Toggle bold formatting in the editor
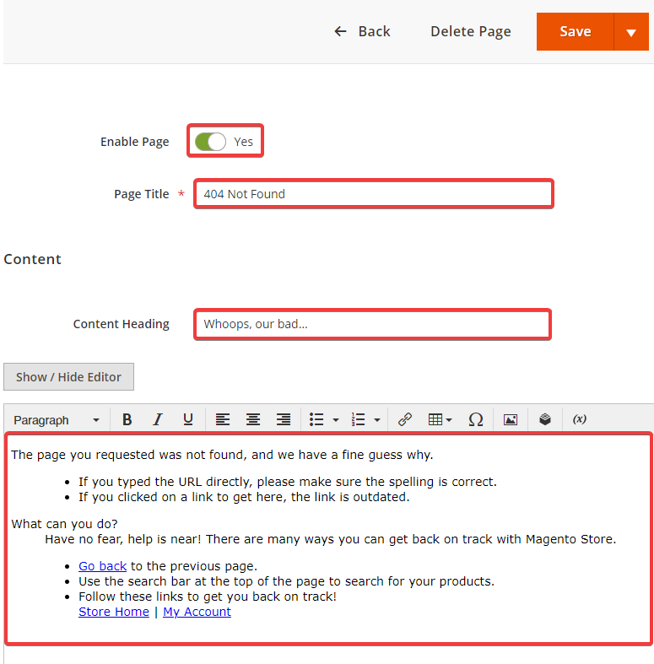654x664 pixels. [x=127, y=419]
